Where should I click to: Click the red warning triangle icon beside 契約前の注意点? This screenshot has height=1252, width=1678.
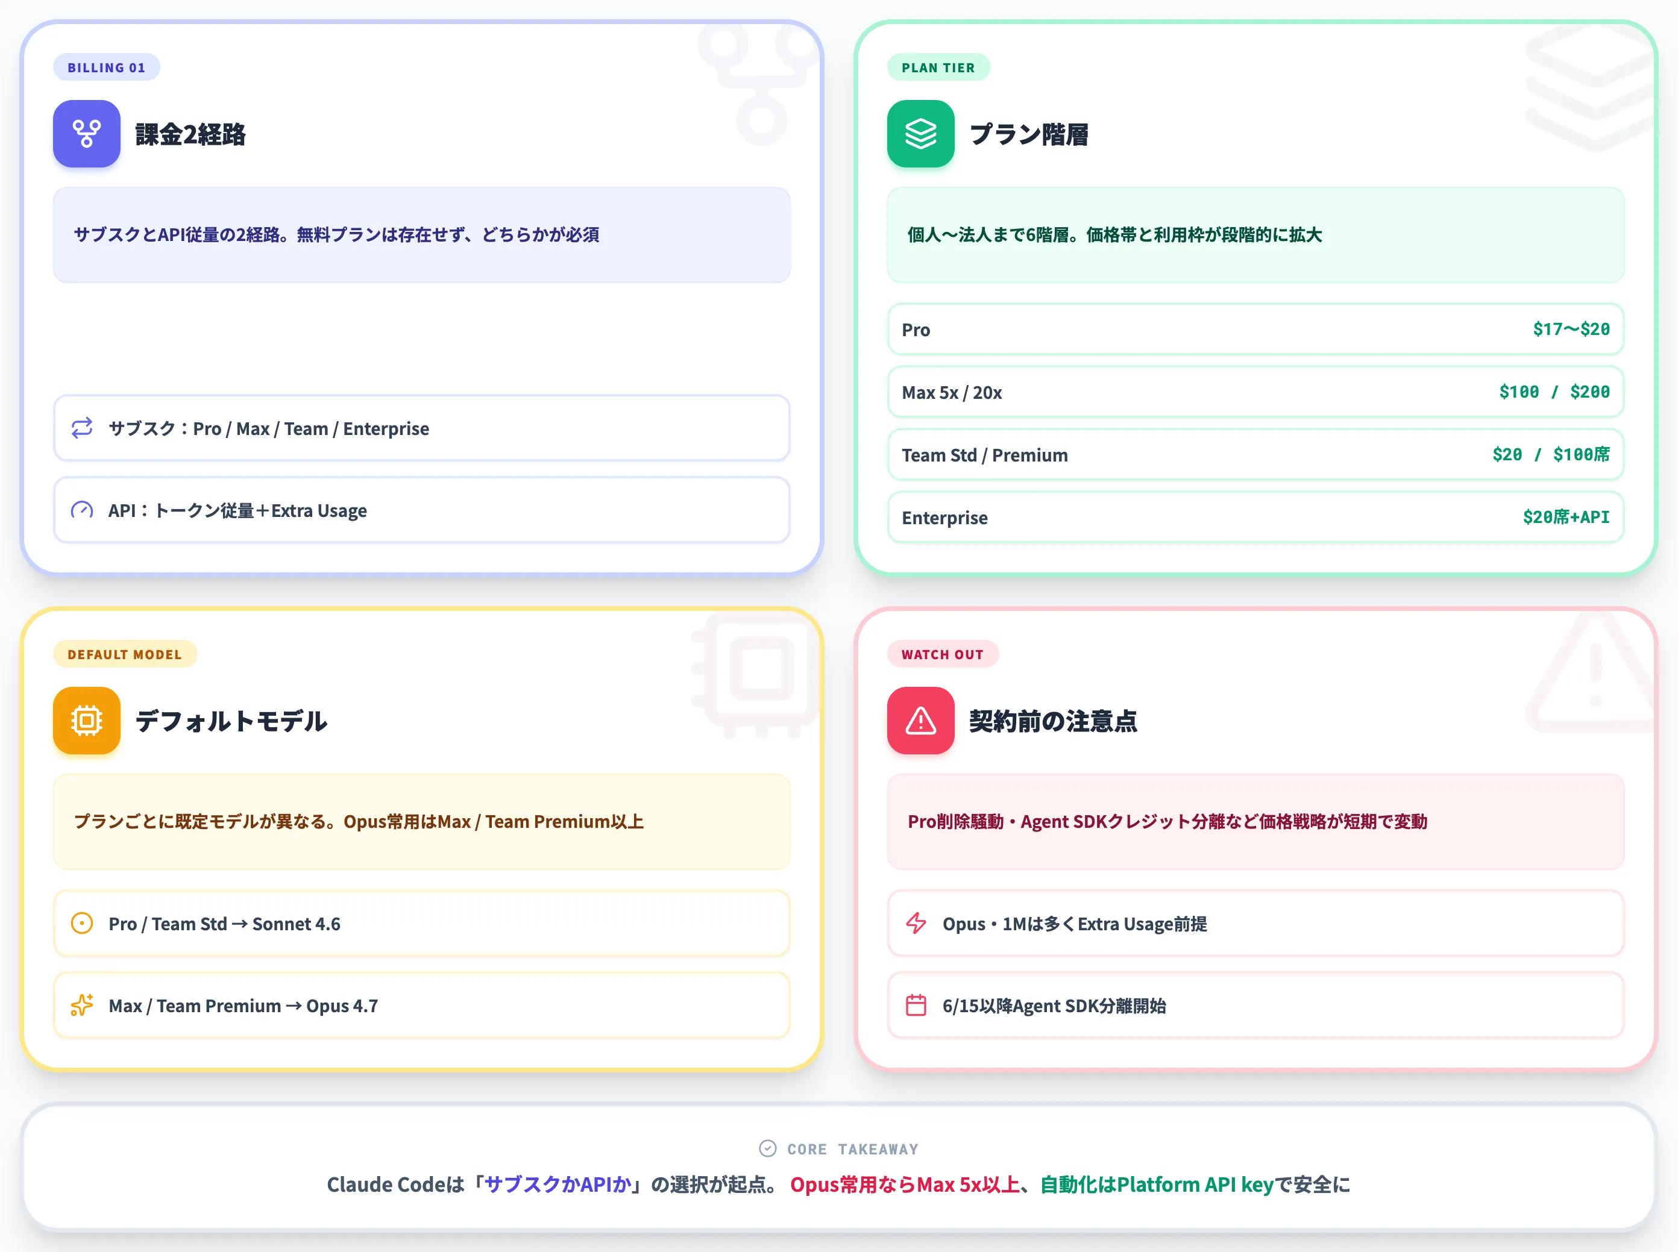[920, 720]
